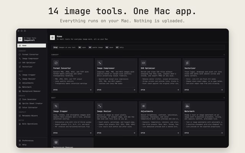Open Help at sidebar bottom

[x=31, y=145]
